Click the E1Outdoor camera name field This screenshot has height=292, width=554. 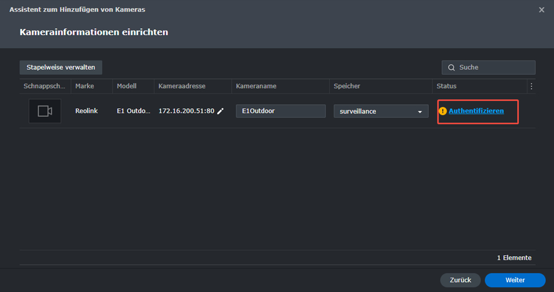pos(281,111)
